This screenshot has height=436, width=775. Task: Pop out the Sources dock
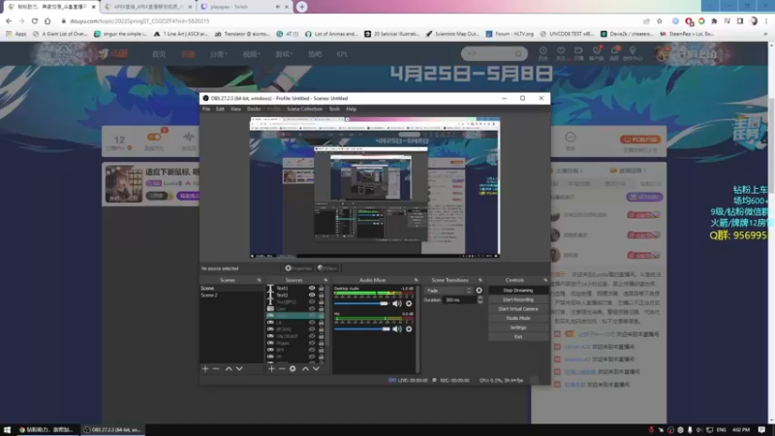click(x=325, y=280)
